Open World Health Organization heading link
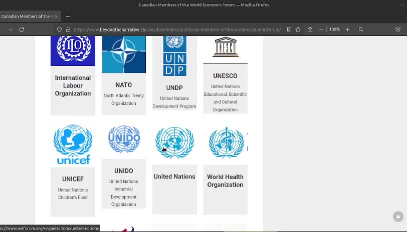The width and height of the screenshot is (407, 232). 226,180
